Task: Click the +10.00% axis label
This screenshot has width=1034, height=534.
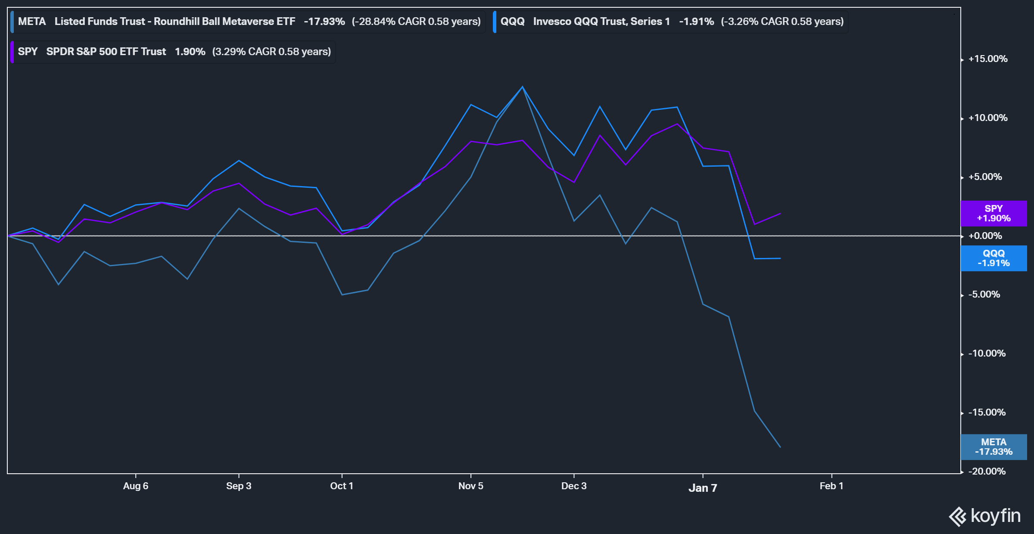Action: [x=988, y=118]
